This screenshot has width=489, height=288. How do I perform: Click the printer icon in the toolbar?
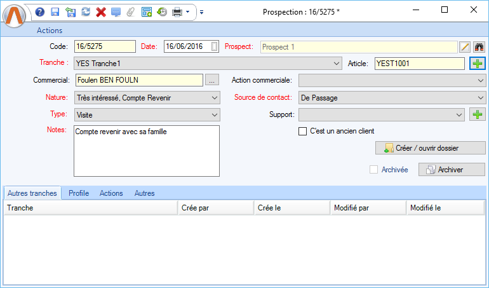177,11
